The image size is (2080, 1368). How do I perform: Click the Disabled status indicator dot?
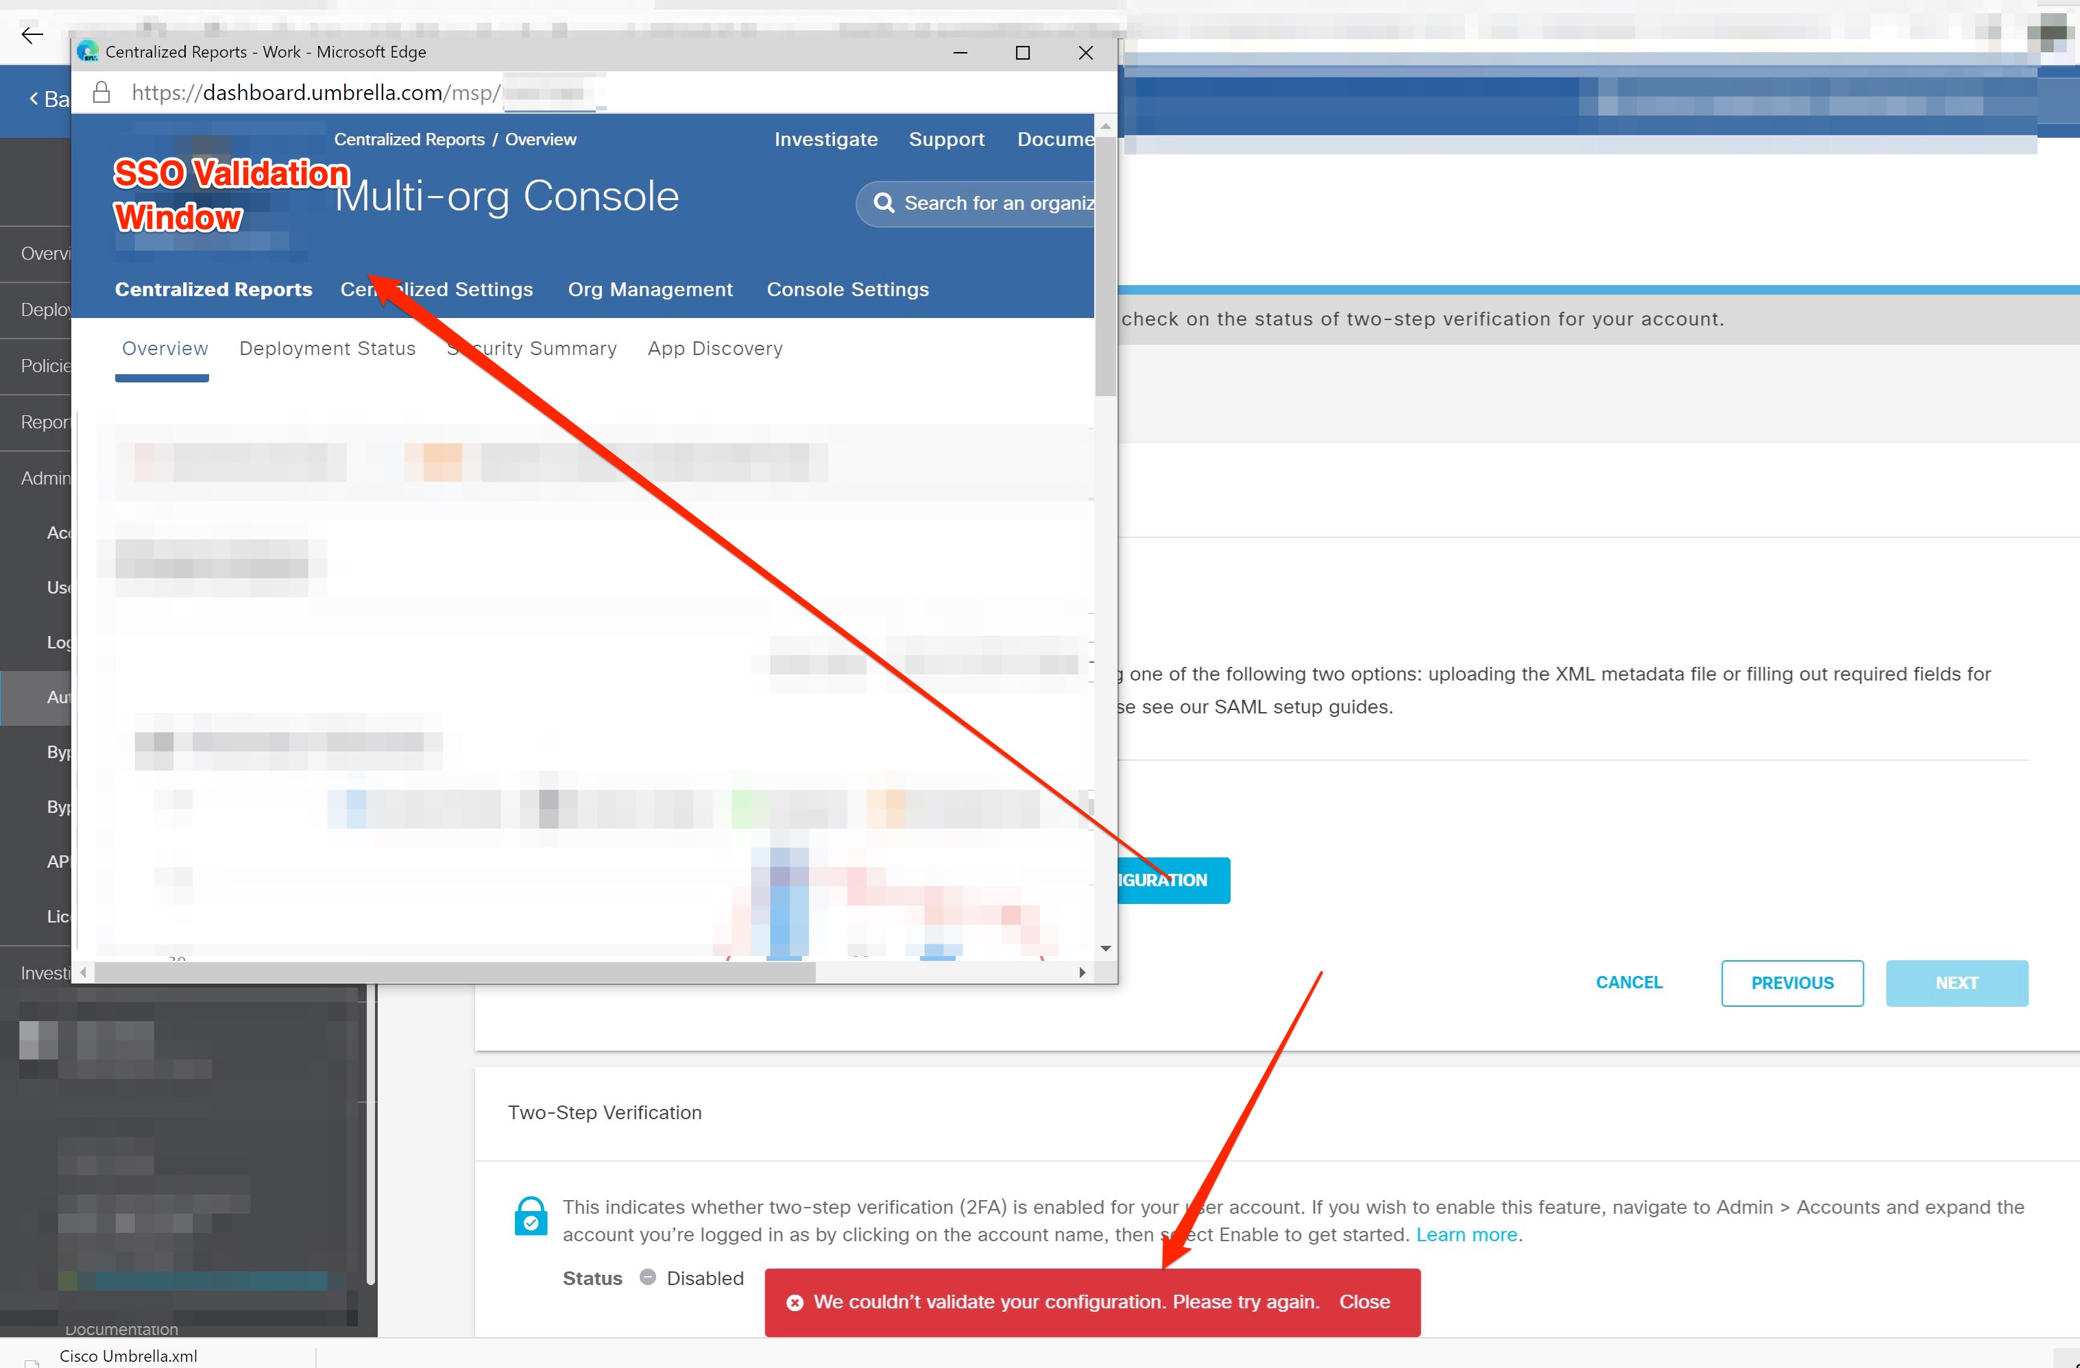pos(648,1277)
